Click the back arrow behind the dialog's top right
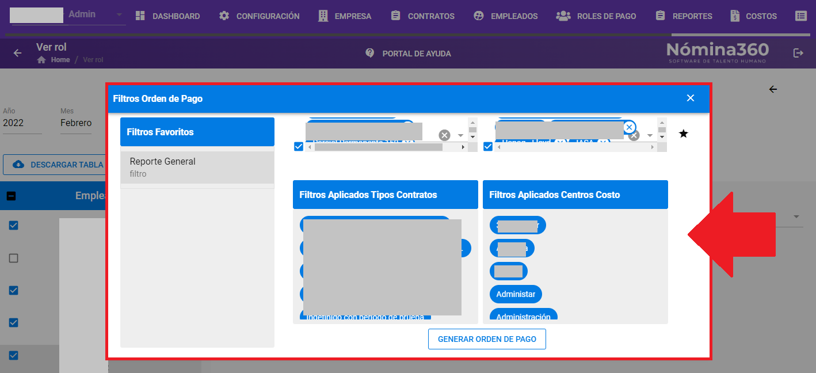The height and width of the screenshot is (373, 816). 773,89
